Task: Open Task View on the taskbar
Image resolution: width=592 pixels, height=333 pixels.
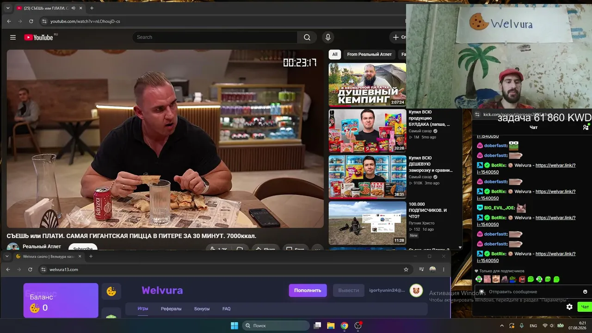Action: pos(317,326)
